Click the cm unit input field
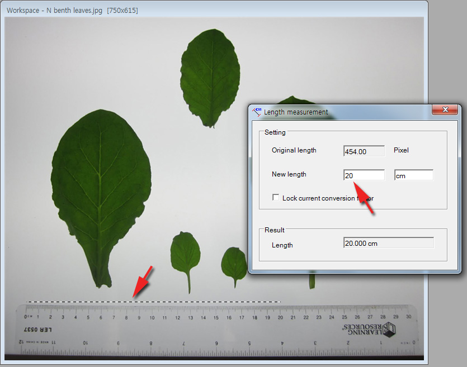Screen dimensions: 467x367 tap(413, 175)
